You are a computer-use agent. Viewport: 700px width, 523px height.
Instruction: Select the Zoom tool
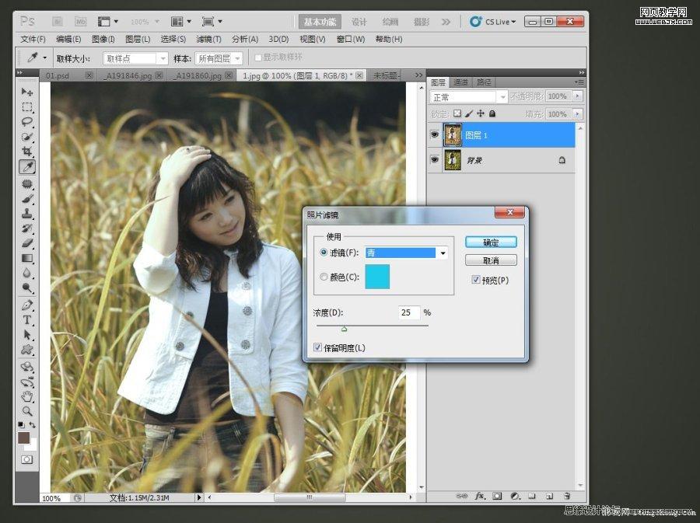[27, 411]
